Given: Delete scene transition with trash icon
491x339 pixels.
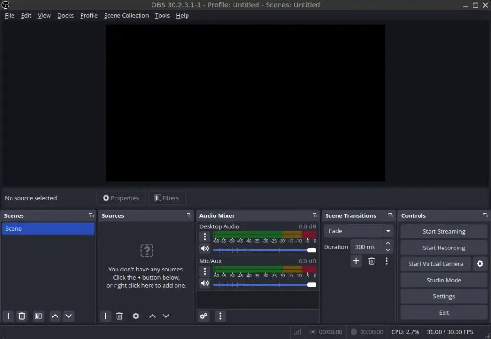Looking at the screenshot, I should [372, 261].
